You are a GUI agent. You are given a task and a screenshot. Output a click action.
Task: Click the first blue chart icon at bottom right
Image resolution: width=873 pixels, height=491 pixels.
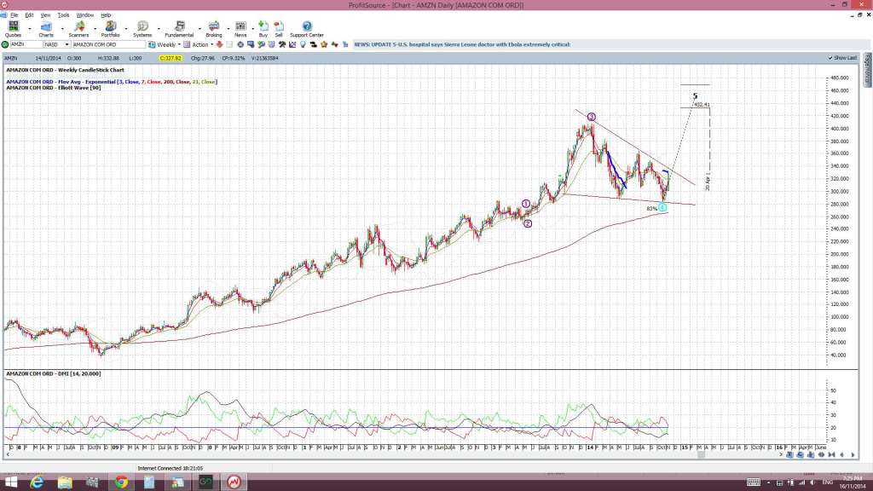789,455
